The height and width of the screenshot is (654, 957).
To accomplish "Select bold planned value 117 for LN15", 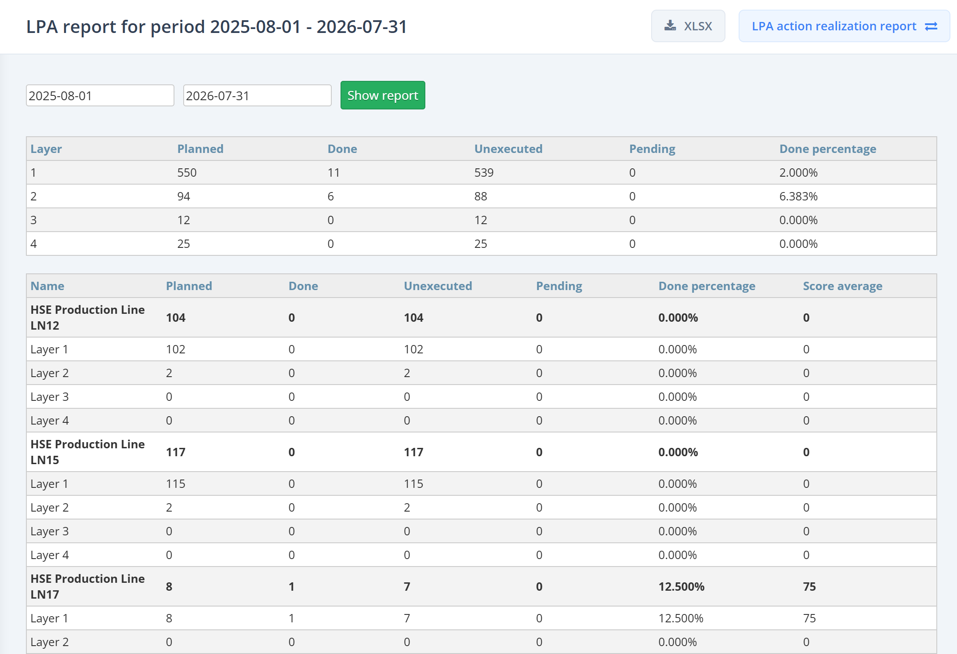I will click(176, 452).
